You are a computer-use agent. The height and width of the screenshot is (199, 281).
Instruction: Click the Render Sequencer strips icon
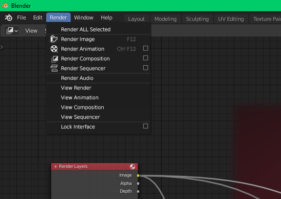[54, 68]
